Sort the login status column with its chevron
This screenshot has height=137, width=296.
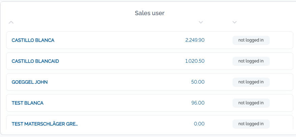(235, 22)
